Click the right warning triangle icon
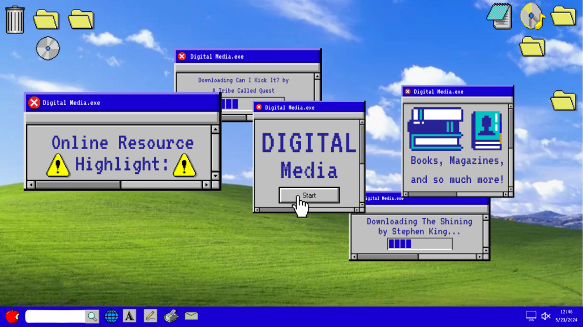The width and height of the screenshot is (583, 327). point(185,165)
